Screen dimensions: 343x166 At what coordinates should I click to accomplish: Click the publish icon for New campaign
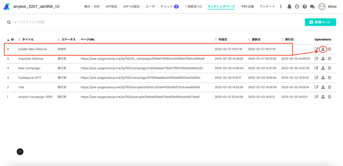point(323,68)
